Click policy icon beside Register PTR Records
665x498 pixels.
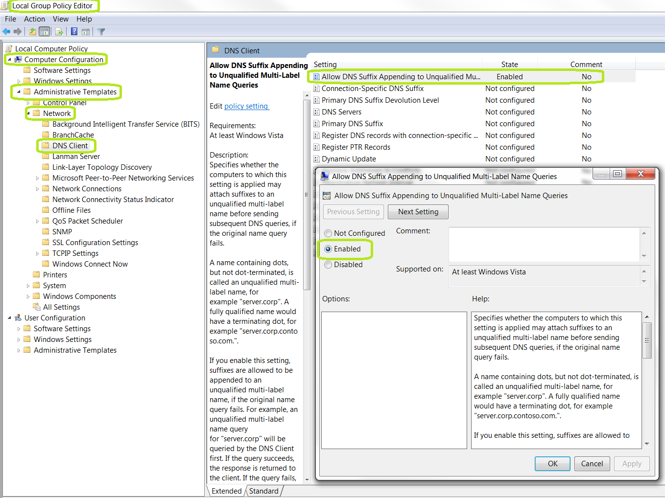(x=317, y=147)
